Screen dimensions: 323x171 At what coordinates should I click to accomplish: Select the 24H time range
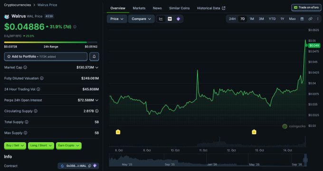(x=232, y=19)
